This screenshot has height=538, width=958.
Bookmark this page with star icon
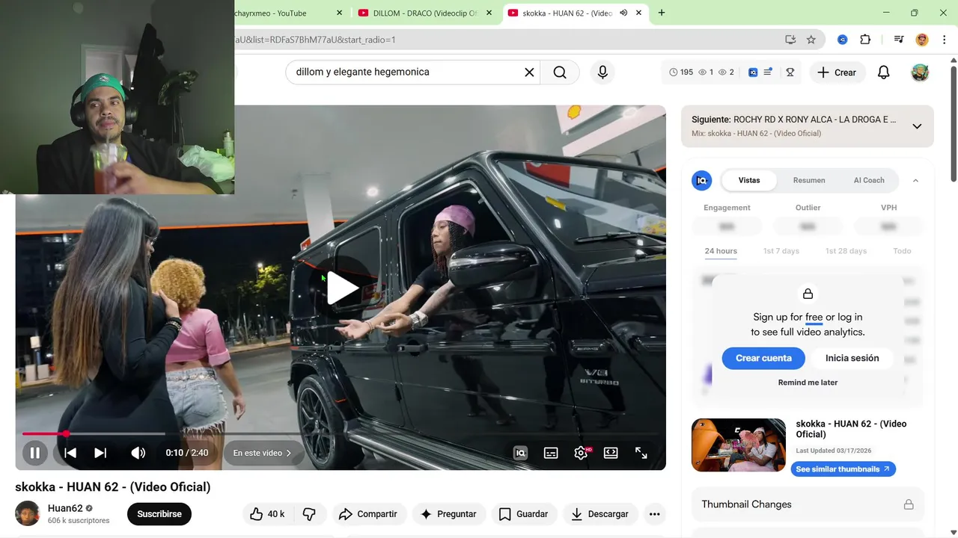point(811,40)
